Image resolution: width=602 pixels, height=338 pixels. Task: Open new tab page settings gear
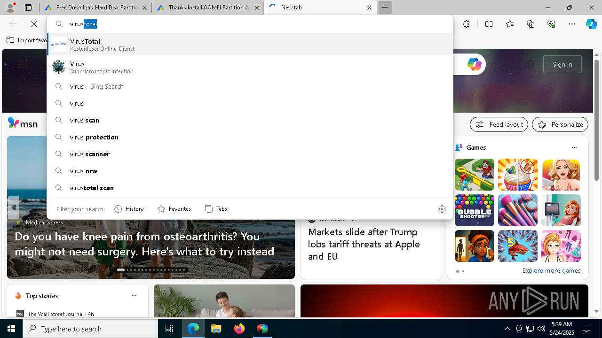[530, 64]
